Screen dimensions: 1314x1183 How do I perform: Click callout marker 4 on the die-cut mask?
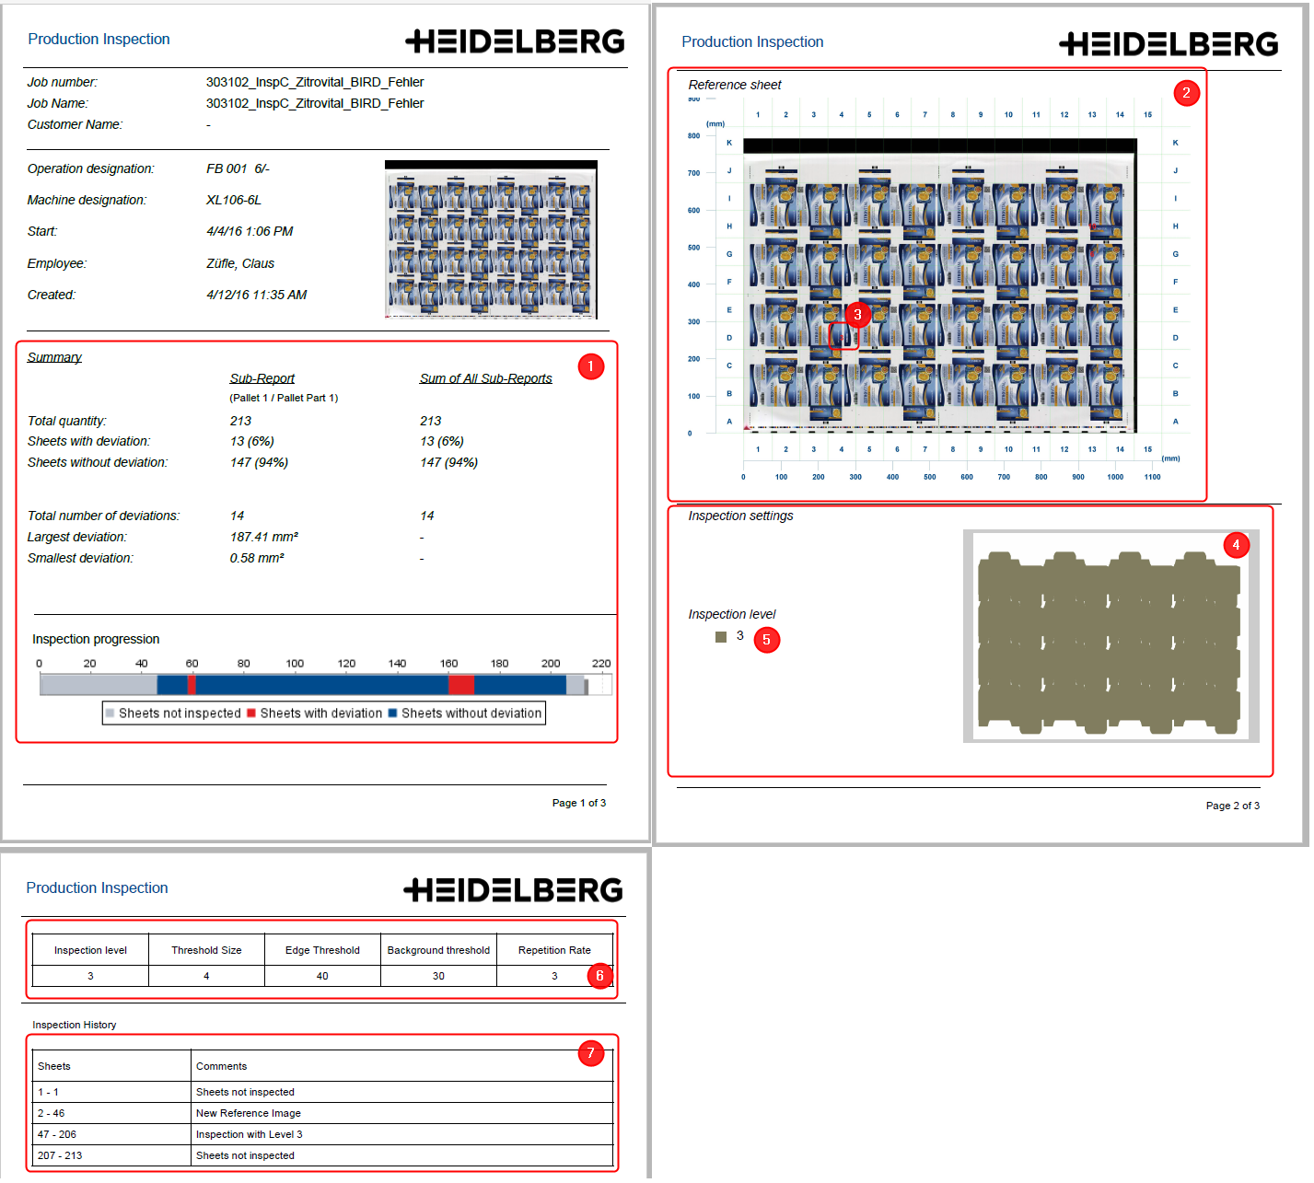(x=1236, y=545)
